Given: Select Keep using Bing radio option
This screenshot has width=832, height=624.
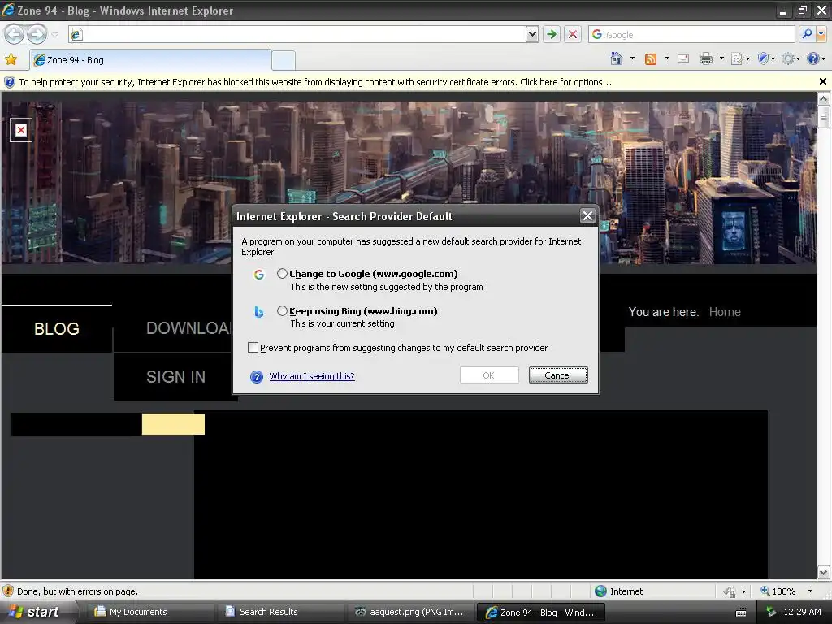Looking at the screenshot, I should (282, 311).
